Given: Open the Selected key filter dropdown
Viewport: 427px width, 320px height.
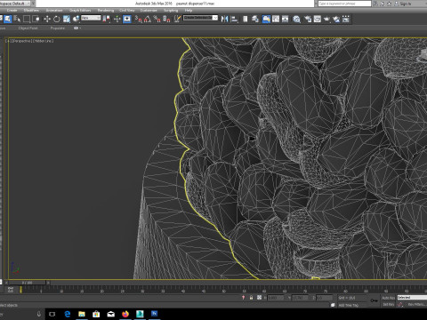Looking at the screenshot, I should [x=412, y=298].
